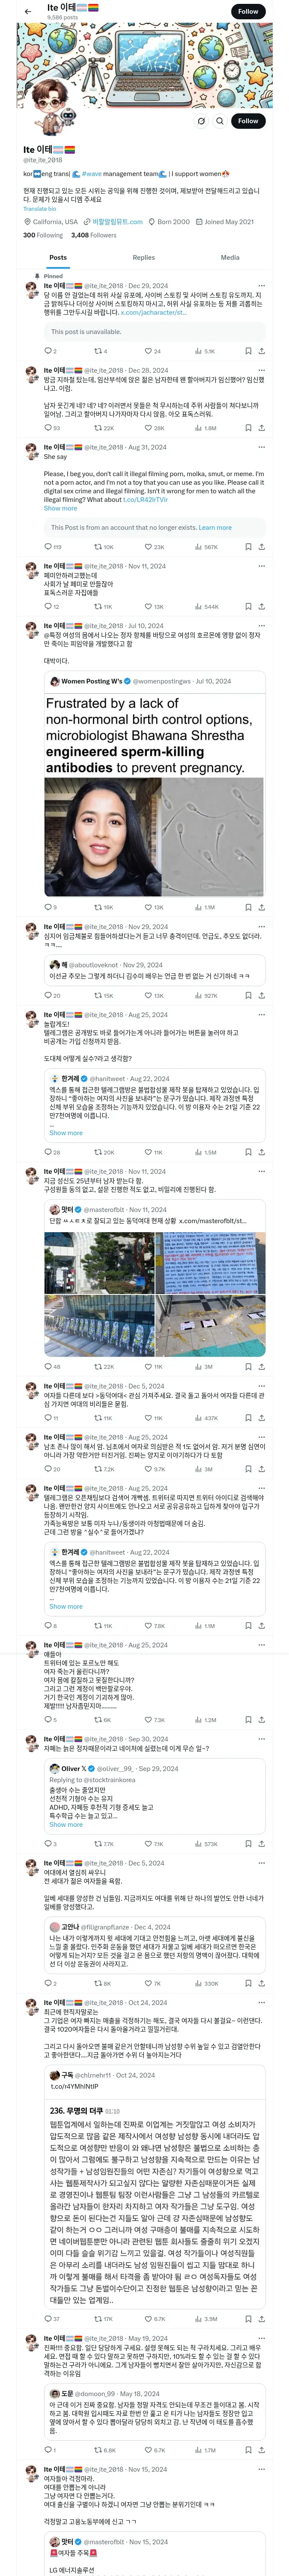Open more options on pinned post

coord(261,286)
